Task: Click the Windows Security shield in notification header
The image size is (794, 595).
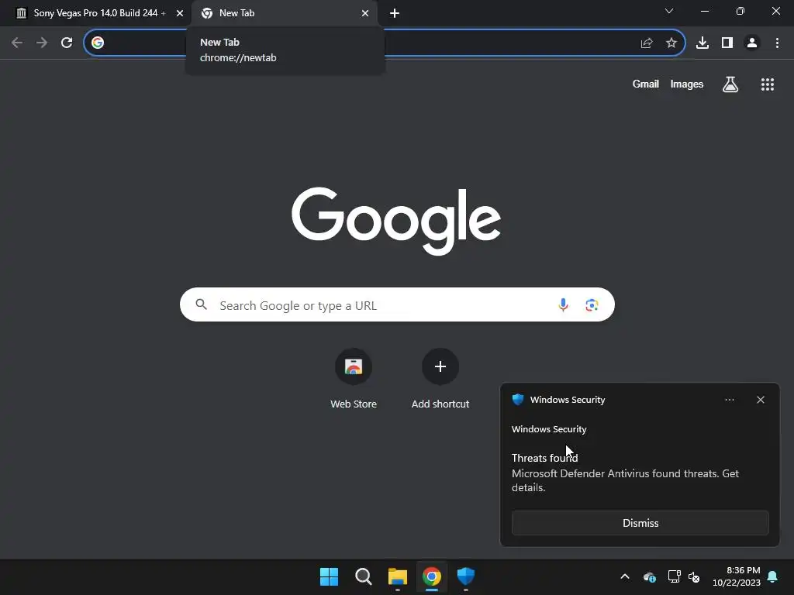Action: click(x=518, y=400)
